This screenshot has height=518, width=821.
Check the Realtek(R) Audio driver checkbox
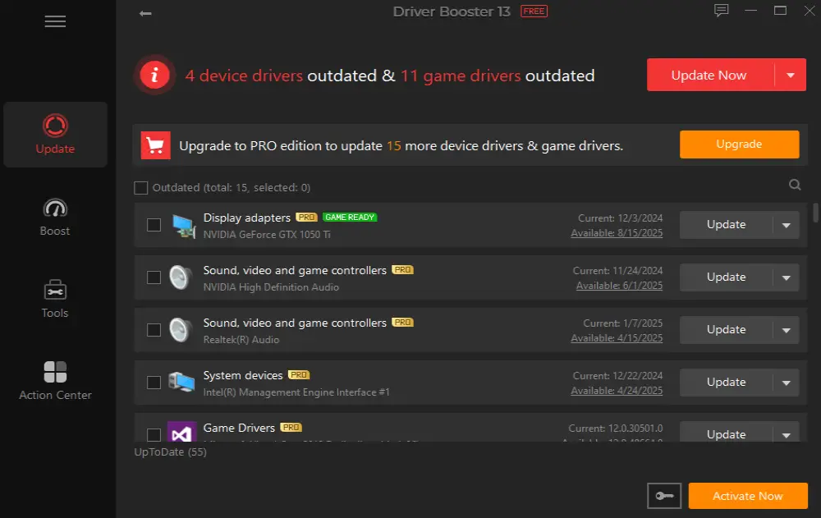(x=154, y=330)
